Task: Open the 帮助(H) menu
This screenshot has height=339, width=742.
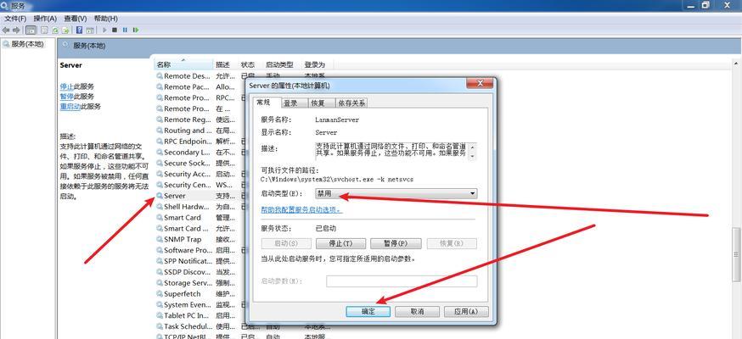Action: pyautogui.click(x=105, y=19)
